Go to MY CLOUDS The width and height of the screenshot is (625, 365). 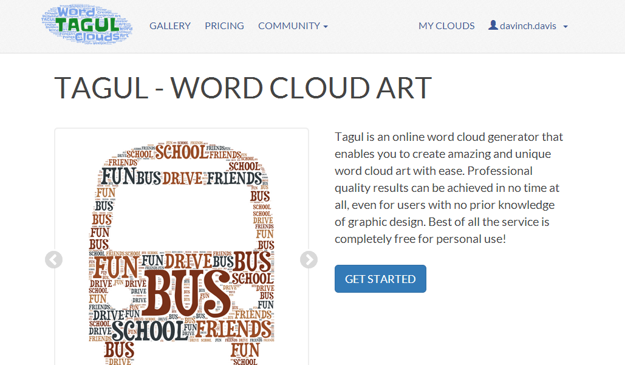pos(446,26)
